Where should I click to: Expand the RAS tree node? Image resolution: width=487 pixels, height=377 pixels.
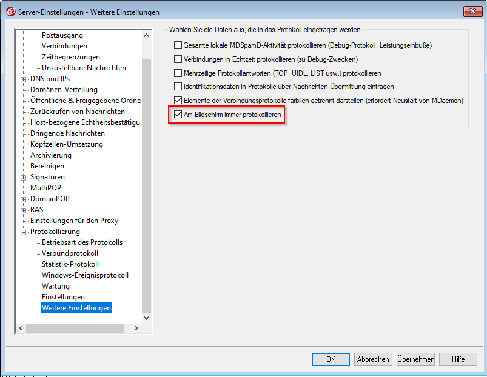[x=24, y=210]
